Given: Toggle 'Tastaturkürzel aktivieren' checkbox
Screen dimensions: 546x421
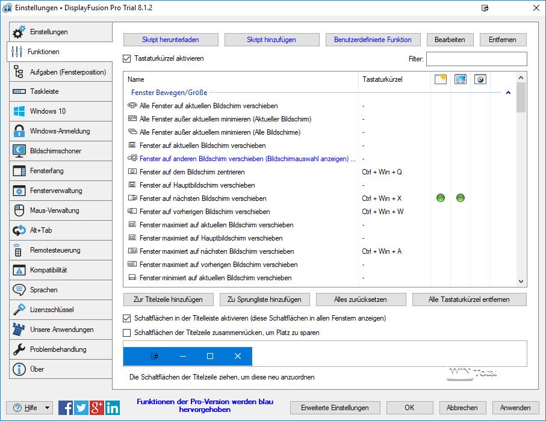Looking at the screenshot, I should [127, 58].
